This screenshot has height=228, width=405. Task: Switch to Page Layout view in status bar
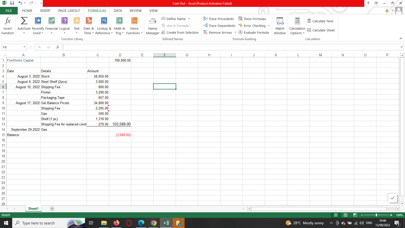346,215
